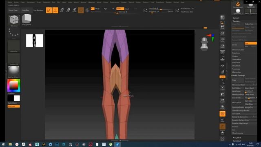The image size is (261, 147).
Task: Activate the Edit mode button
Action: [49, 10]
